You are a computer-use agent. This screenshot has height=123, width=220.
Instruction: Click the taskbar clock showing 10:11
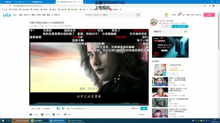(x=215, y=121)
